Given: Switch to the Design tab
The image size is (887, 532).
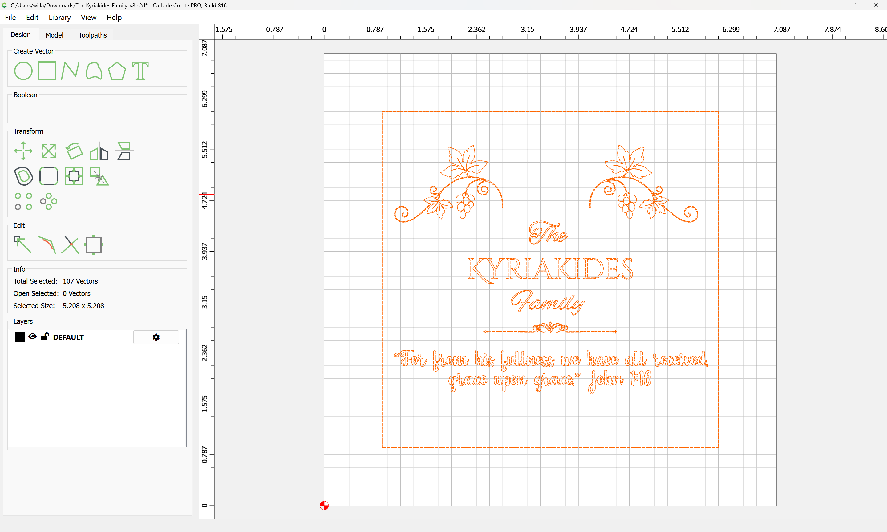Looking at the screenshot, I should (20, 35).
